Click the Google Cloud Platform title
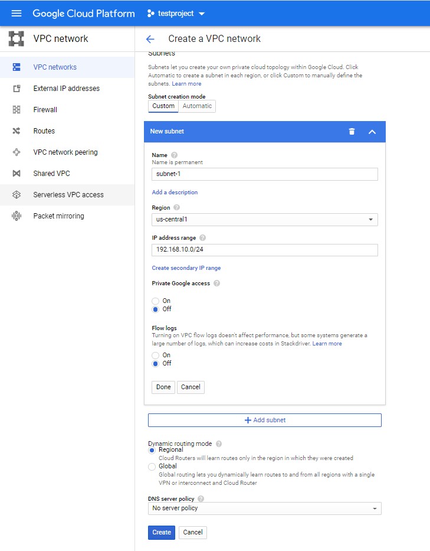430x551 pixels. [x=84, y=14]
